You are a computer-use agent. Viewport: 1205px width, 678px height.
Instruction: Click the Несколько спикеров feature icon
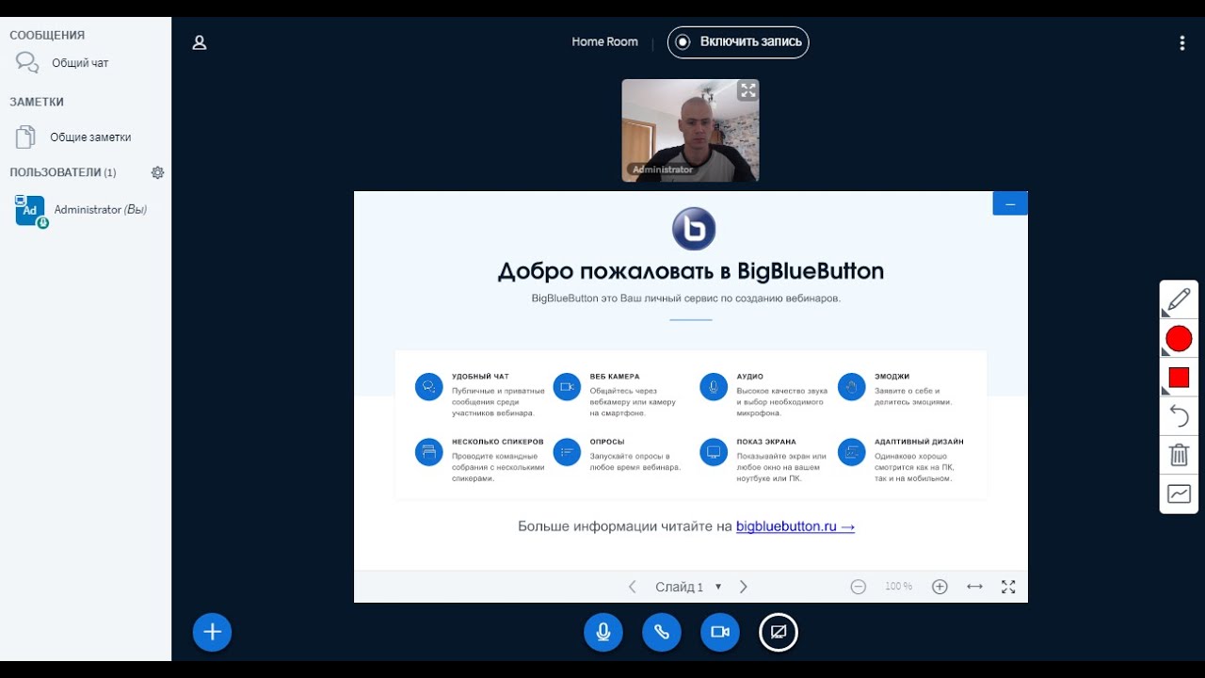click(428, 452)
